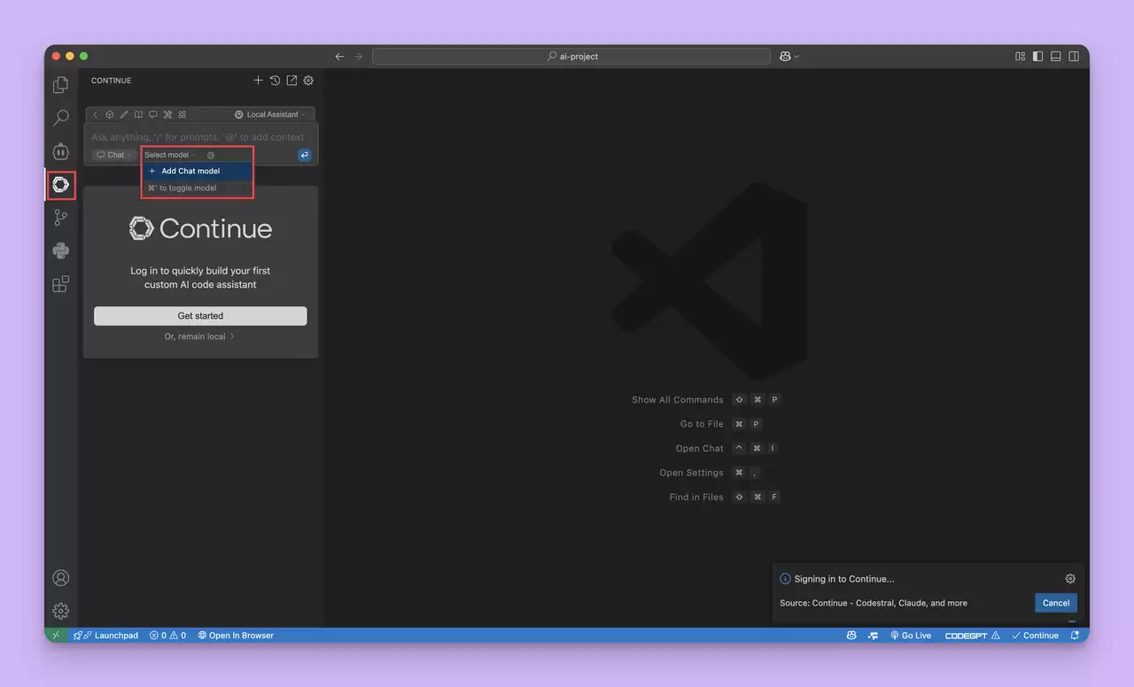Open the Search view in activity bar
The height and width of the screenshot is (687, 1134).
point(60,118)
